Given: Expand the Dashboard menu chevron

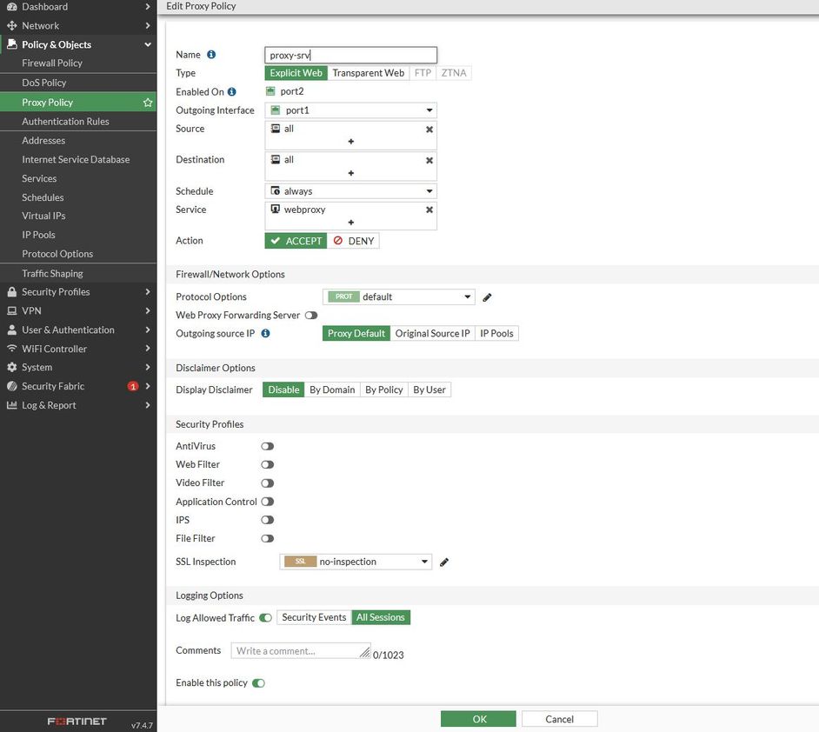Looking at the screenshot, I should (148, 7).
